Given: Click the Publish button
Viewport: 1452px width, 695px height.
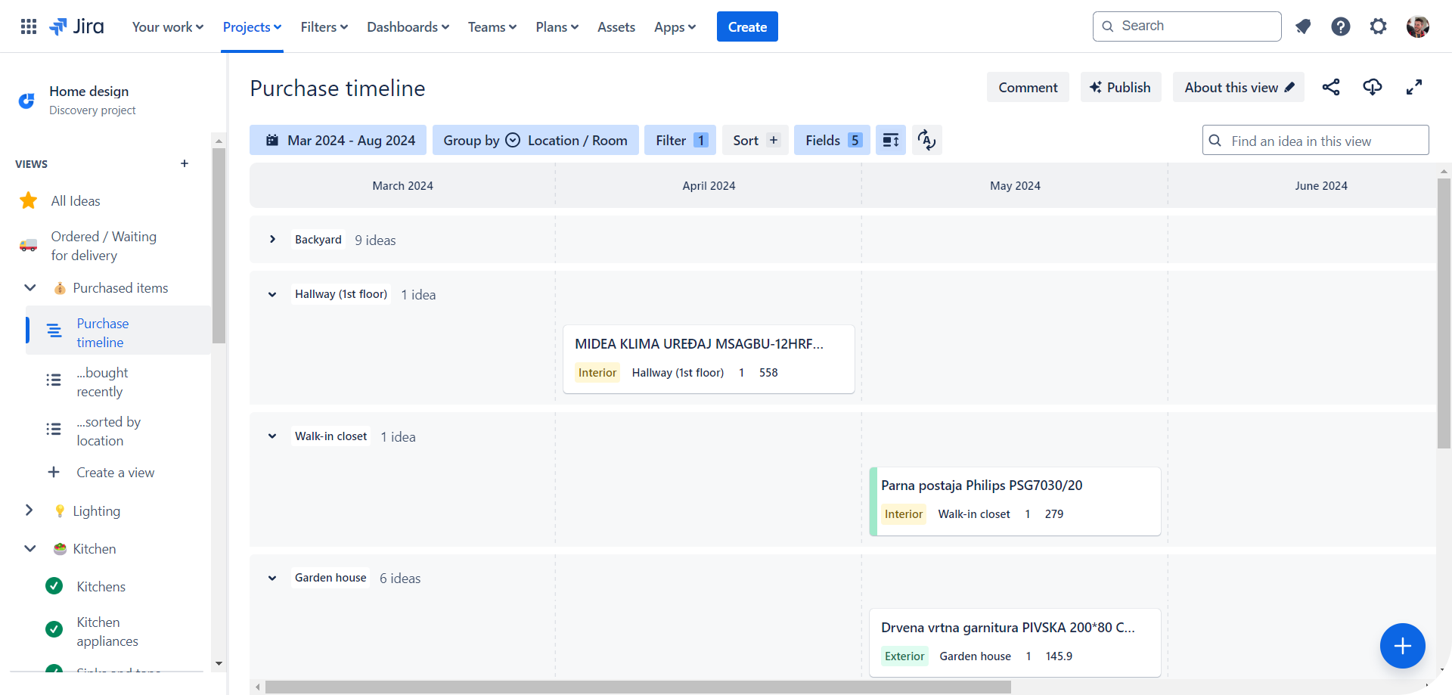Looking at the screenshot, I should (x=1121, y=87).
